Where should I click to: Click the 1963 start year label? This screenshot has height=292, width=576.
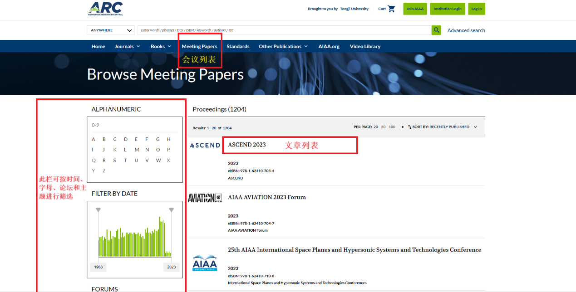(98, 267)
